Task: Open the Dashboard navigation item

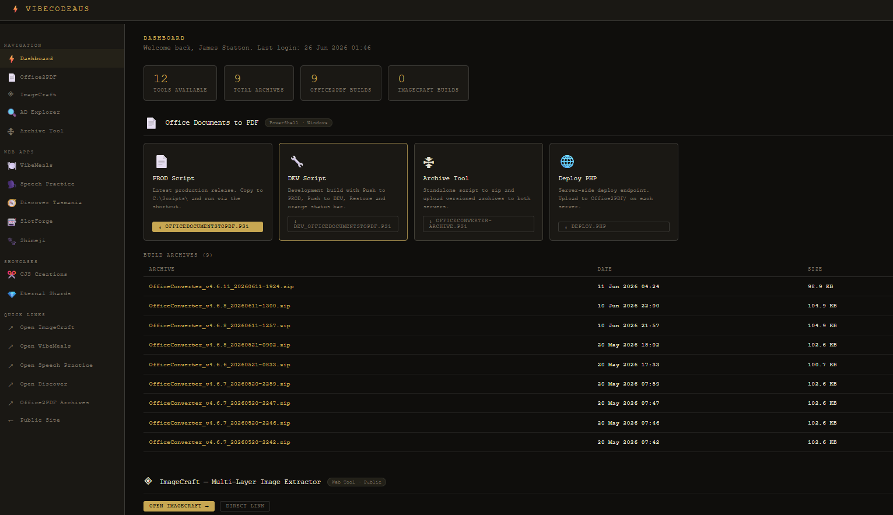Action: [x=62, y=58]
